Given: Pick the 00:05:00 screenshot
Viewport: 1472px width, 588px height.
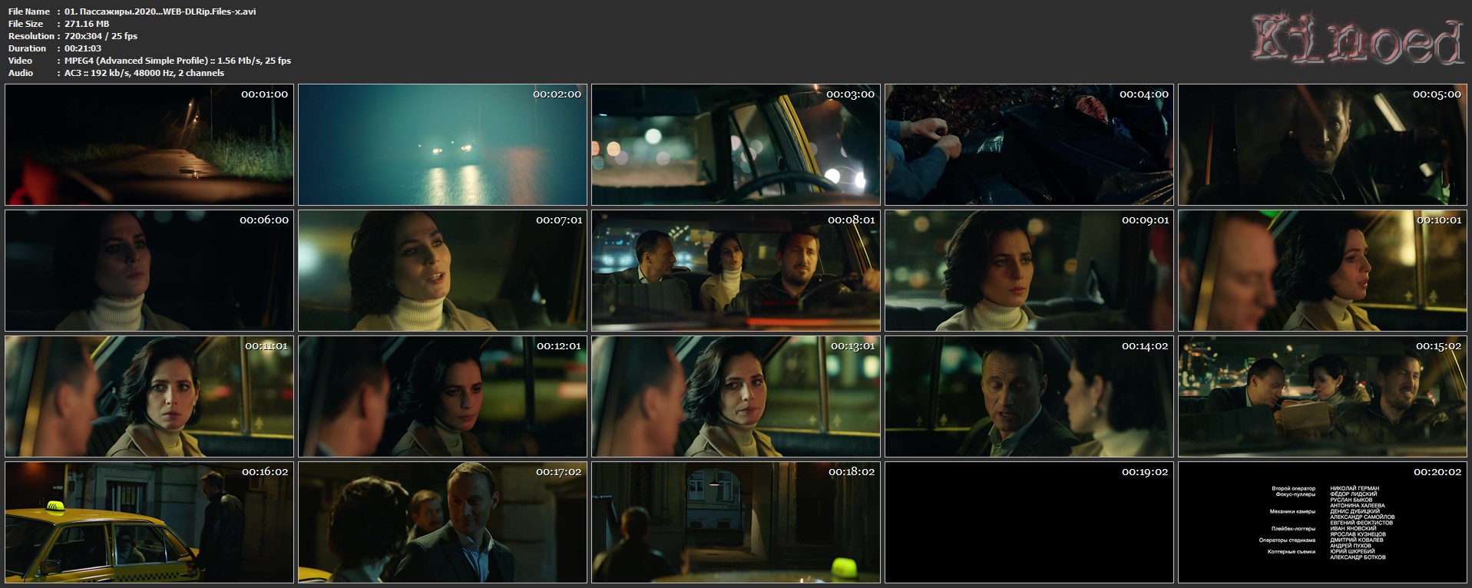Looking at the screenshot, I should tap(1322, 144).
